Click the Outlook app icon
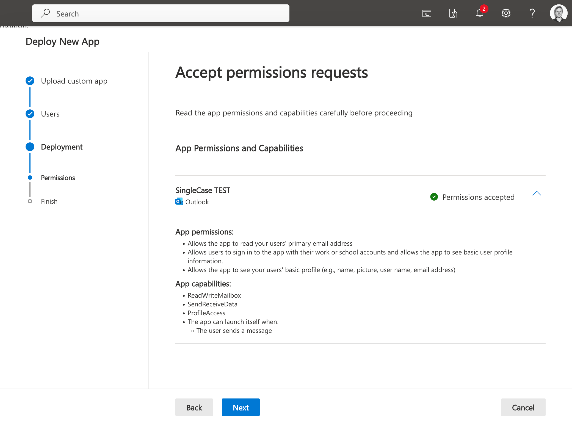This screenshot has width=572, height=421. tap(179, 202)
